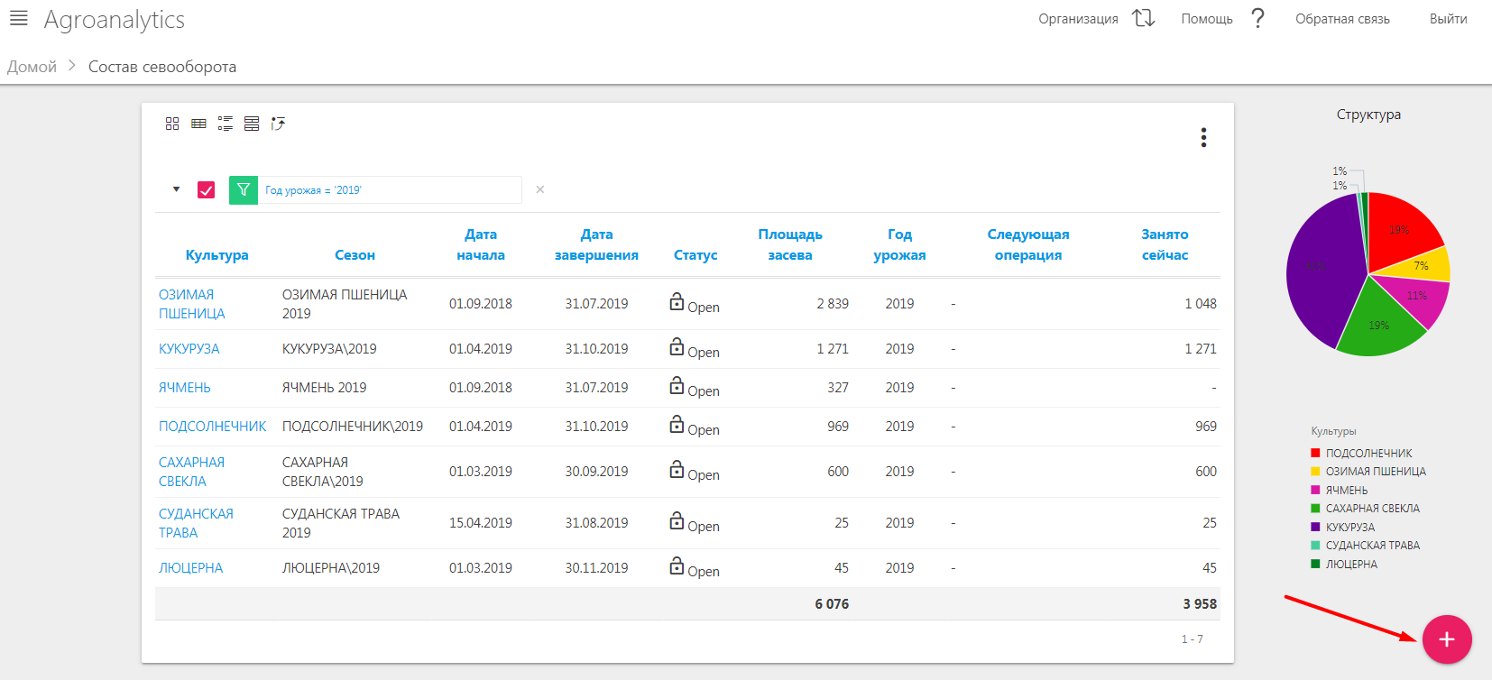Toggle КУКУРУЗА series in chart legend
1492x680 pixels.
coord(1349,528)
